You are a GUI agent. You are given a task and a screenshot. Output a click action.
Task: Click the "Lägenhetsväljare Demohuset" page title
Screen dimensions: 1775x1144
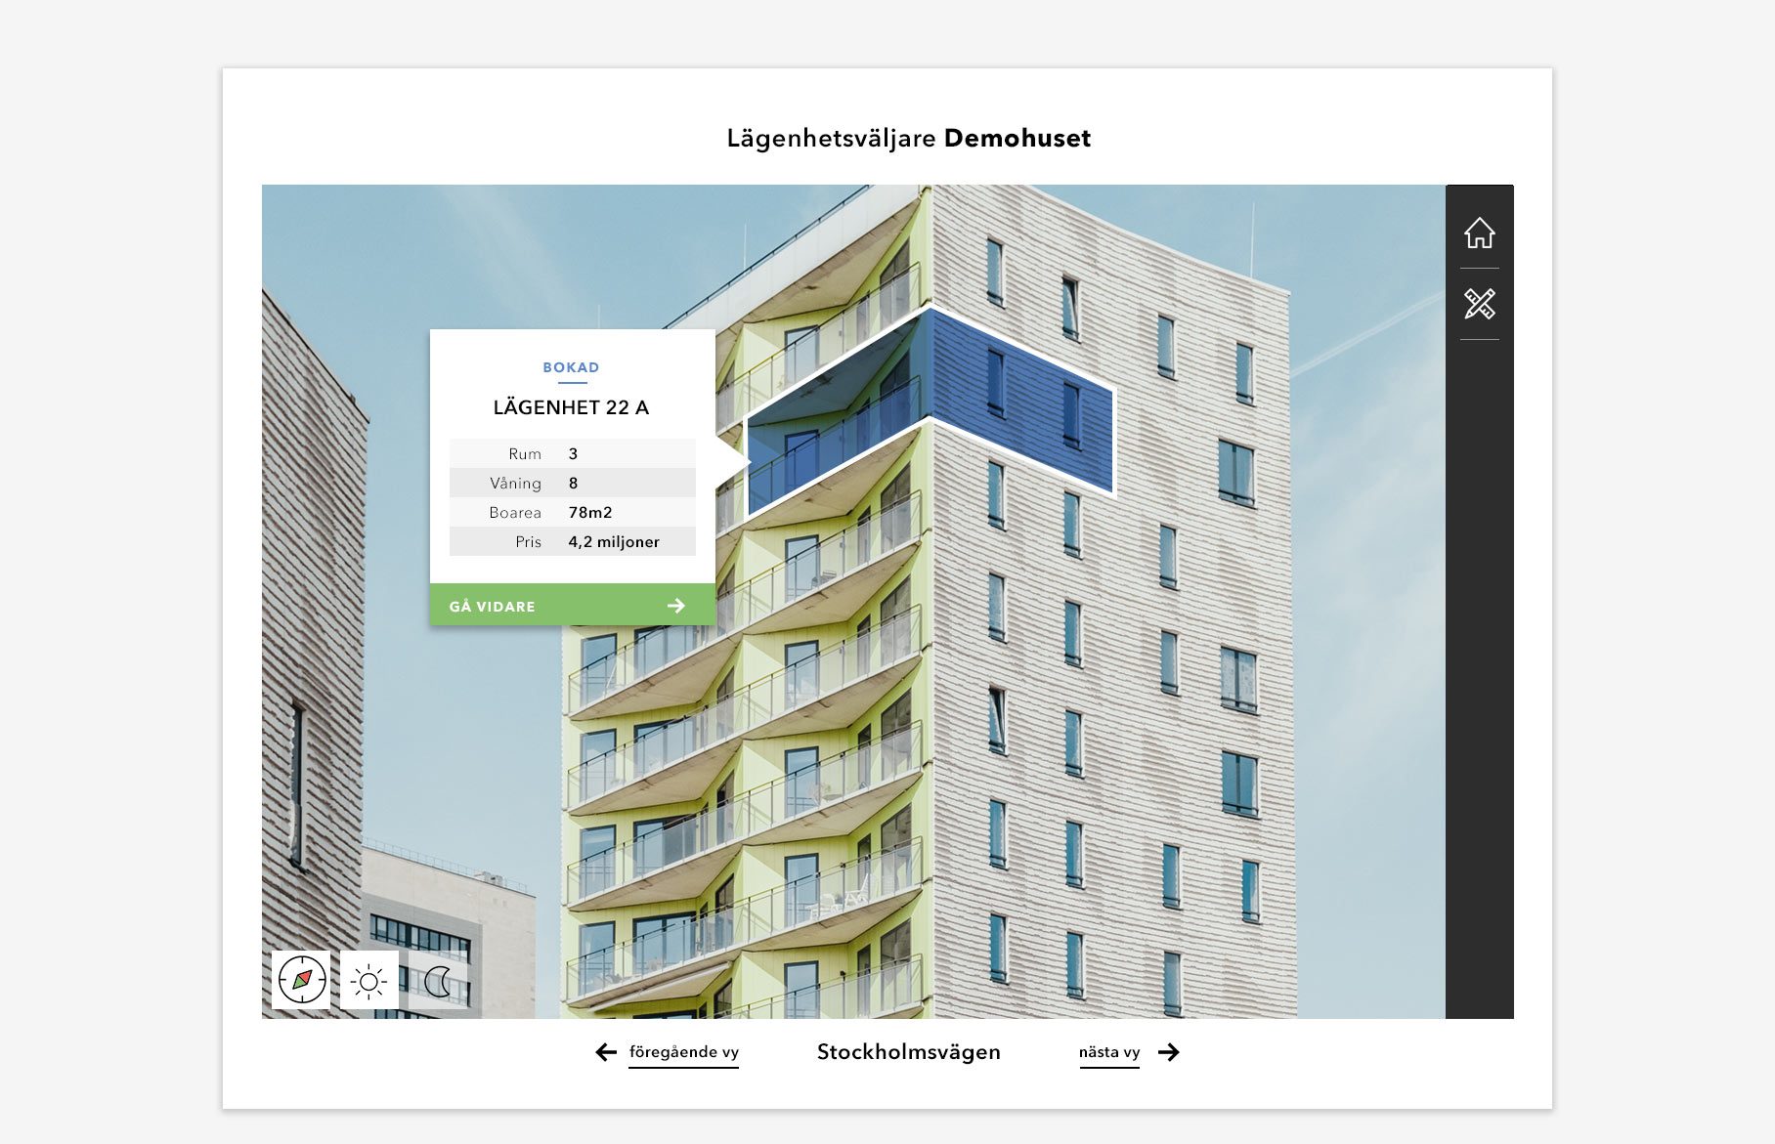(908, 139)
